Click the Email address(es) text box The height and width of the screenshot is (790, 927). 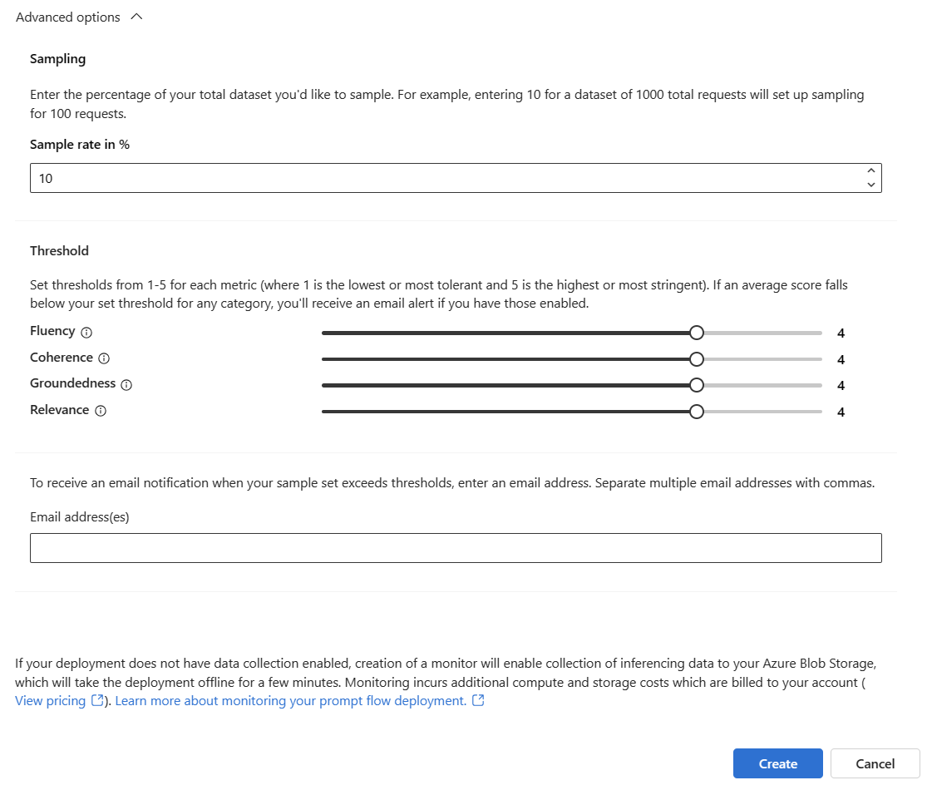(456, 548)
